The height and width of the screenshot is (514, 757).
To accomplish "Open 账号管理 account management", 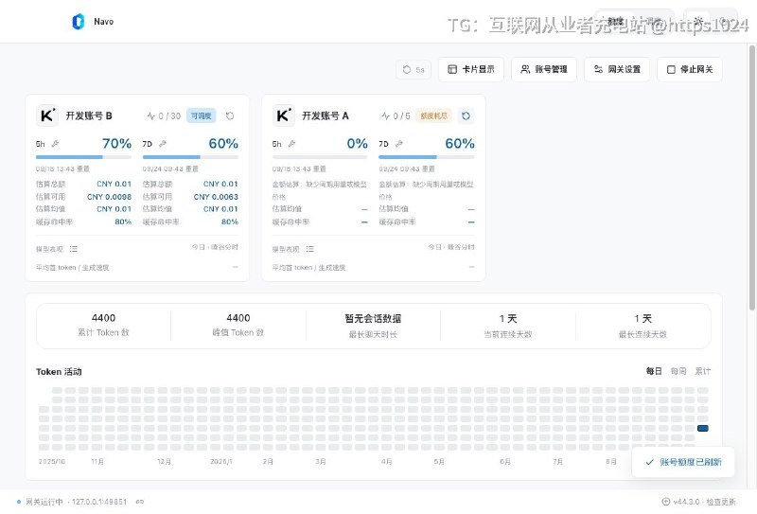I will pyautogui.click(x=544, y=69).
